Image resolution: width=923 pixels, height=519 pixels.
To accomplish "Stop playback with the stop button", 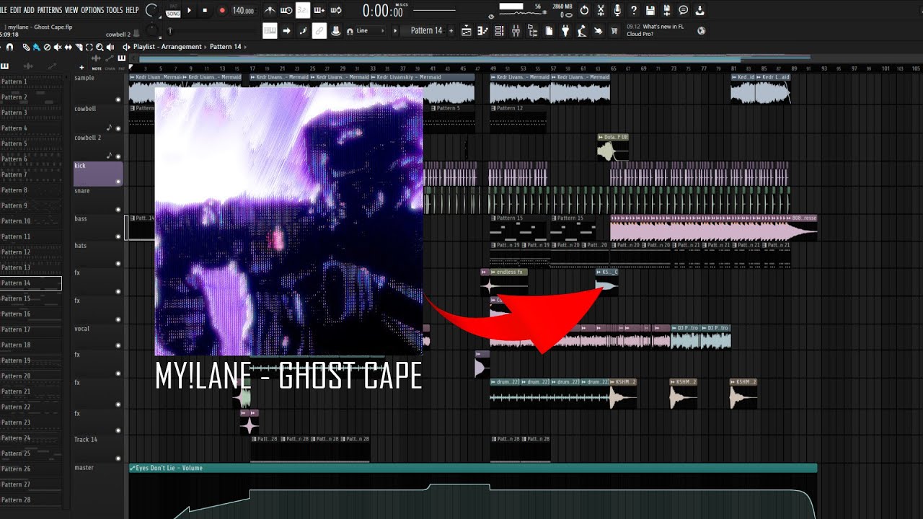I will point(205,10).
